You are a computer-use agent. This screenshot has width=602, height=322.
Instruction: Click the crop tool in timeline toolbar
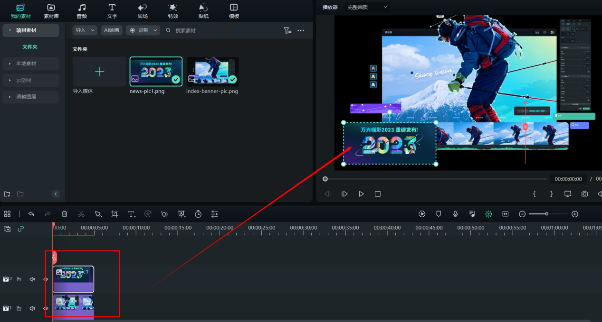[115, 214]
